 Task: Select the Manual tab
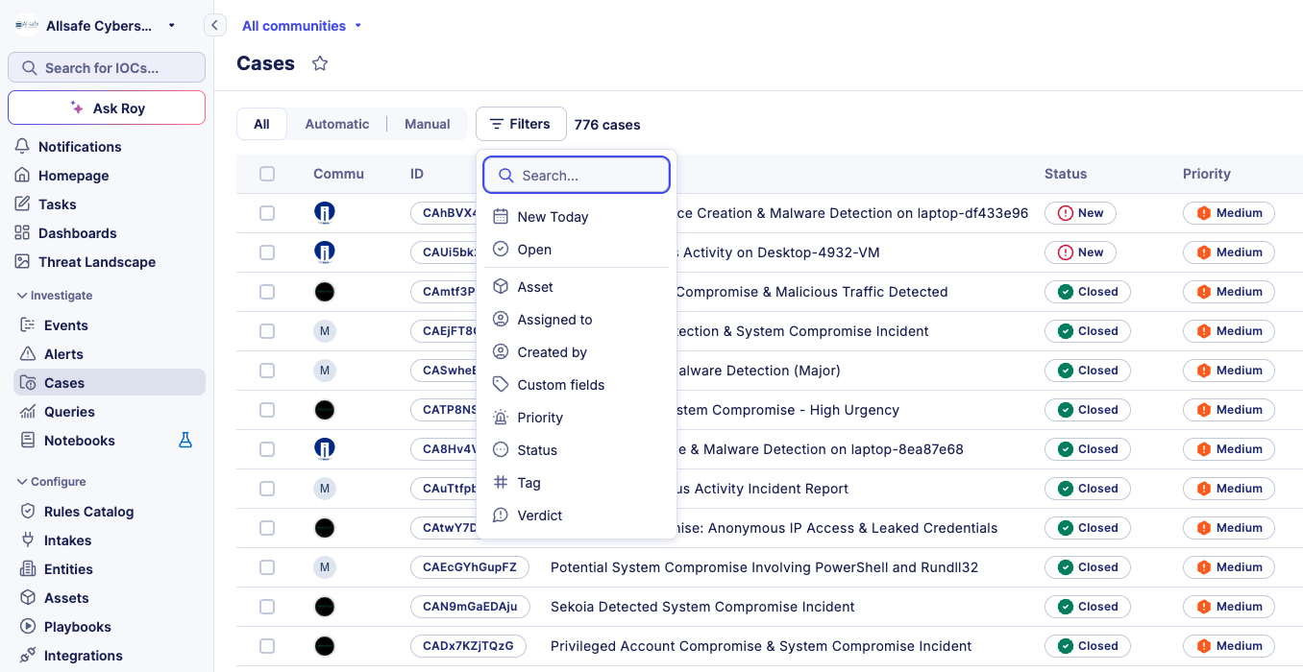pos(427,124)
